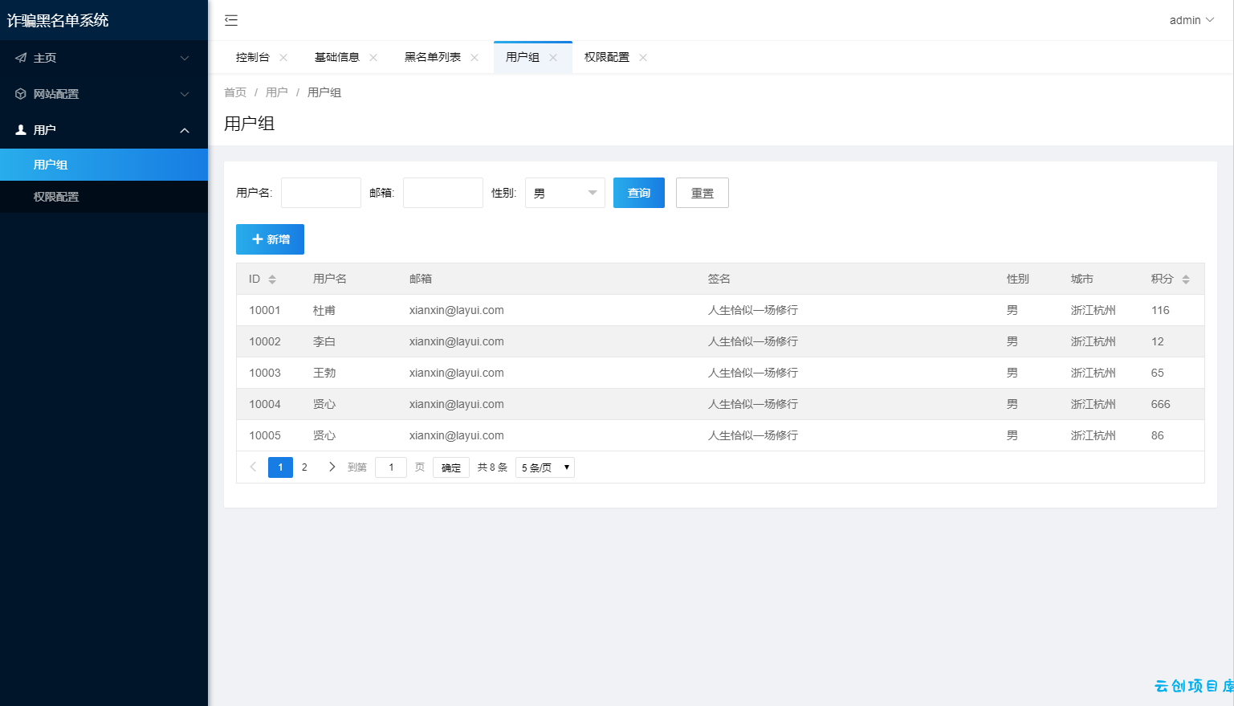Close the 基础信息 tab
The height and width of the screenshot is (706, 1234).
pos(373,57)
